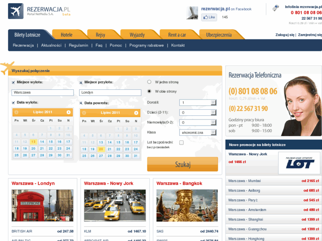The width and height of the screenshot is (322, 241).
Task: Switch to the Ubezpieczenia tab
Action: [219, 34]
